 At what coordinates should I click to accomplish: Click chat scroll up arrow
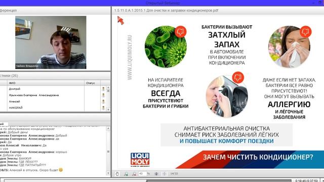coord(108,128)
